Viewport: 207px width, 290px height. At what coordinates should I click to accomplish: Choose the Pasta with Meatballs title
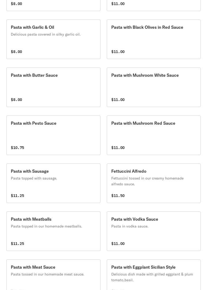click(31, 219)
